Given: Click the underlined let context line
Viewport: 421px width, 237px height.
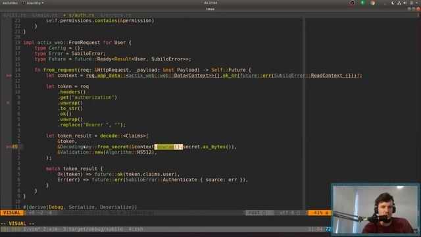Looking at the screenshot, I should coord(204,76).
